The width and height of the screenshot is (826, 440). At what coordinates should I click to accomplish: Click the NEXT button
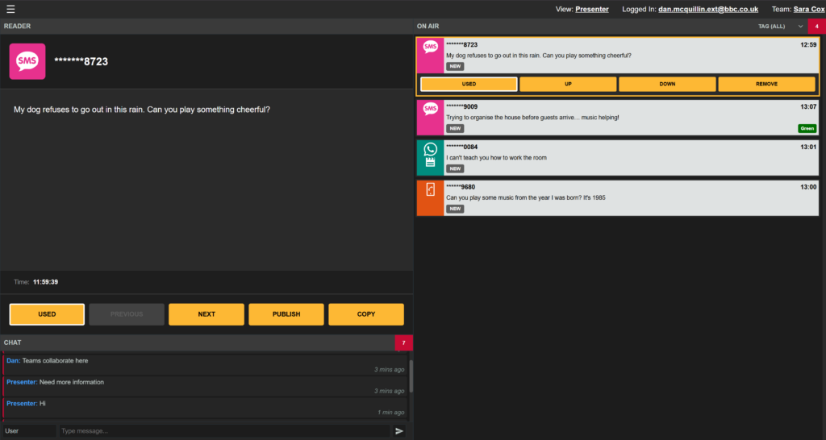point(206,314)
